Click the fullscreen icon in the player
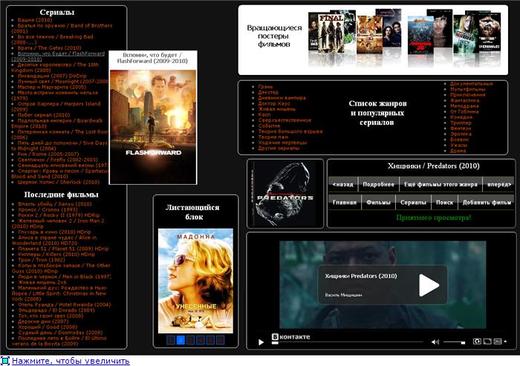 coord(487,342)
